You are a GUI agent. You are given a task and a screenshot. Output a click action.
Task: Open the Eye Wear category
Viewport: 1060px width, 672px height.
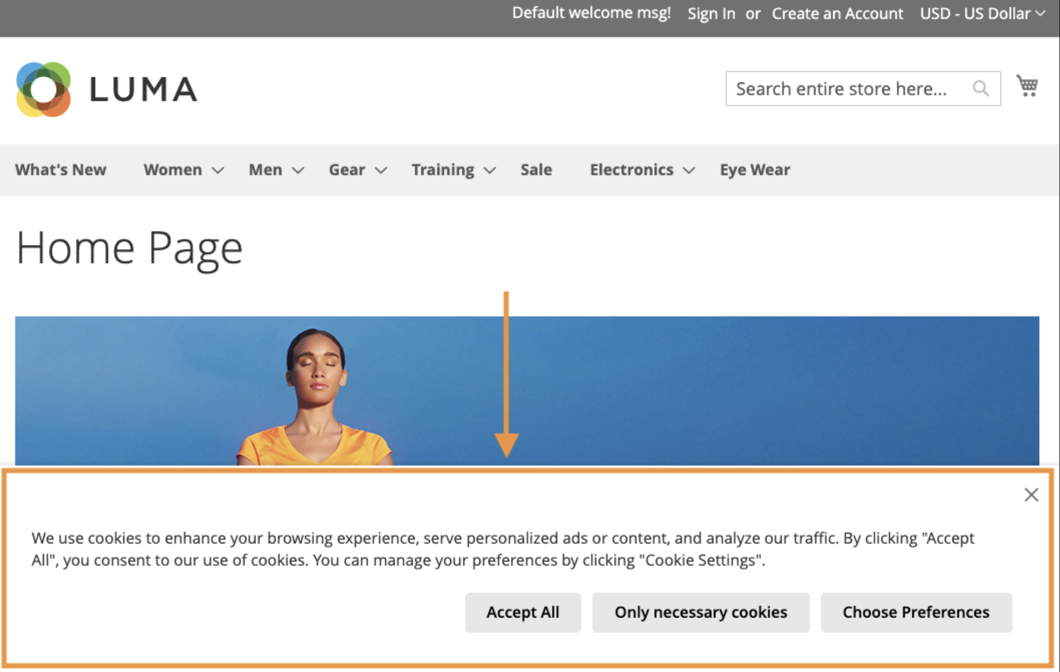pyautogui.click(x=755, y=170)
